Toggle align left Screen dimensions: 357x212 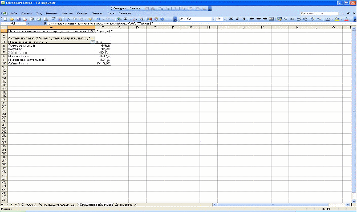click(251, 19)
